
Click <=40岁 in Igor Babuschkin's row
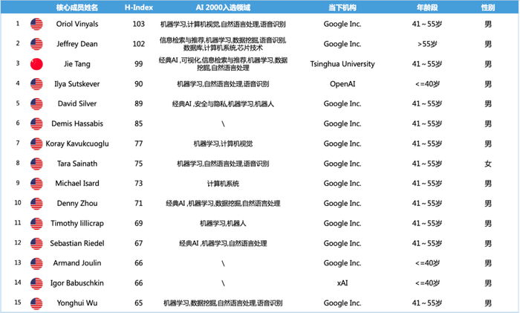pyautogui.click(x=427, y=283)
